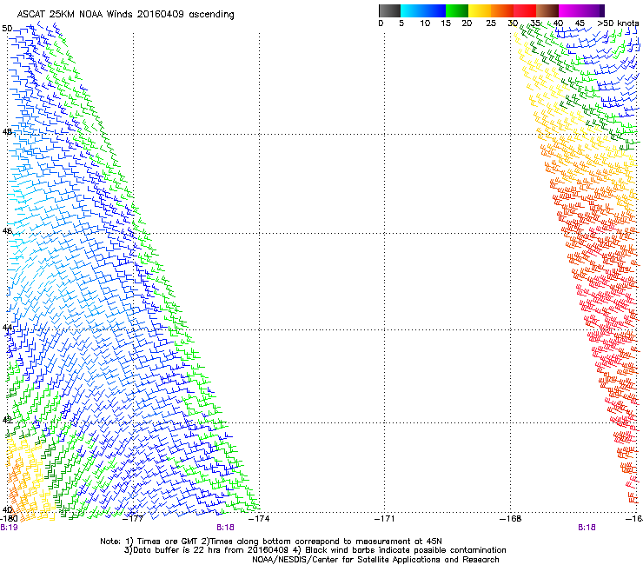Click the title 'ASCAT 25KM NOAA Winds 20160409 ascending'
The height and width of the screenshot is (565, 643).
tap(125, 15)
